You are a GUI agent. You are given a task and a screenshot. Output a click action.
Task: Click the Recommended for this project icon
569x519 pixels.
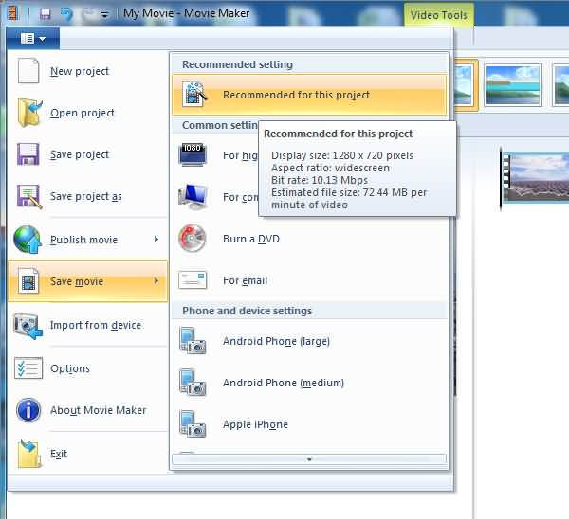(194, 94)
